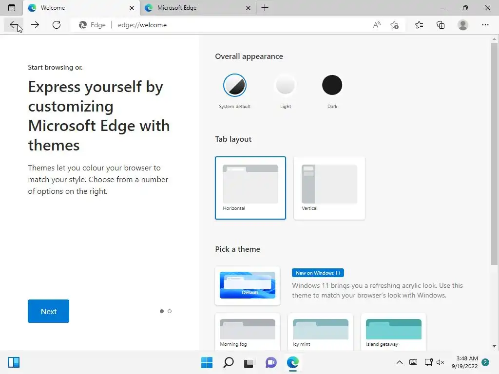499x374 pixels.
Task: Open the profile avatar icon
Action: [x=463, y=25]
